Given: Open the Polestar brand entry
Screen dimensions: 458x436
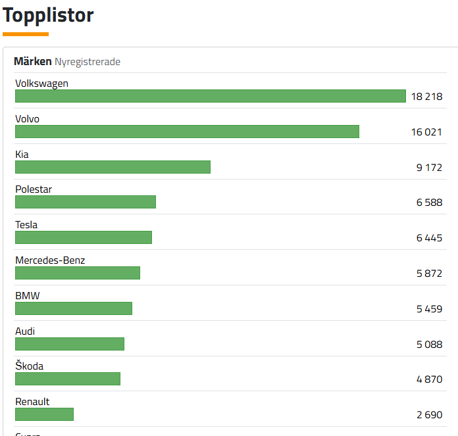Looking at the screenshot, I should [34, 189].
